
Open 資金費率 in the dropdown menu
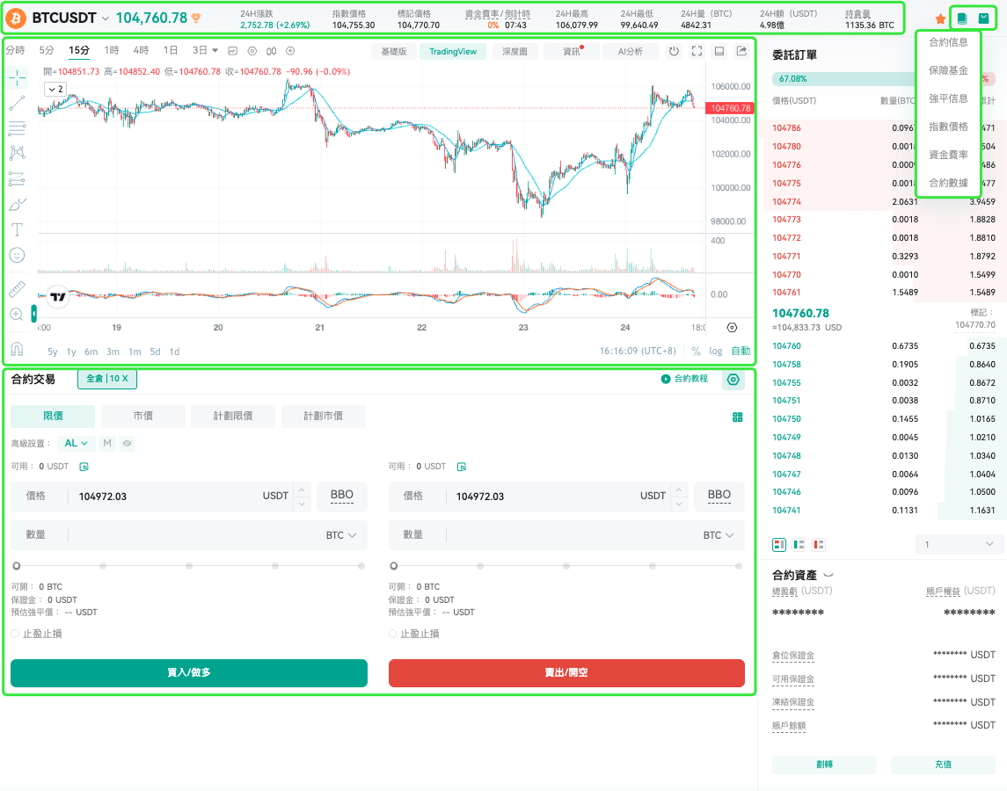(x=948, y=155)
